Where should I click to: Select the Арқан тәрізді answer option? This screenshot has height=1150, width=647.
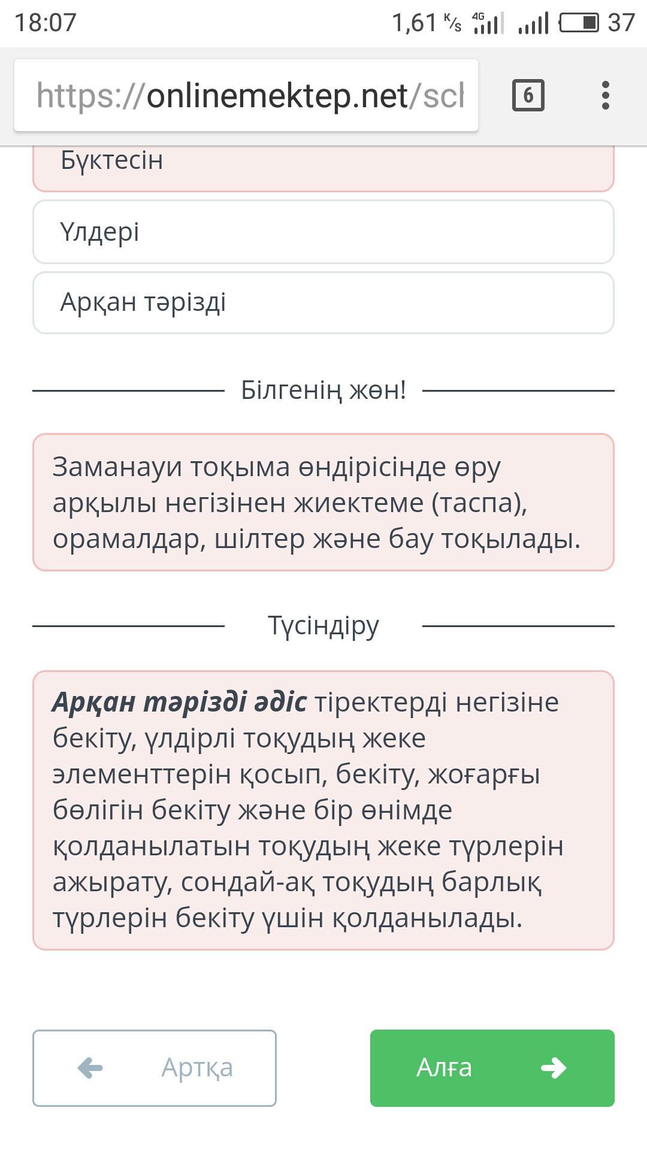323,302
